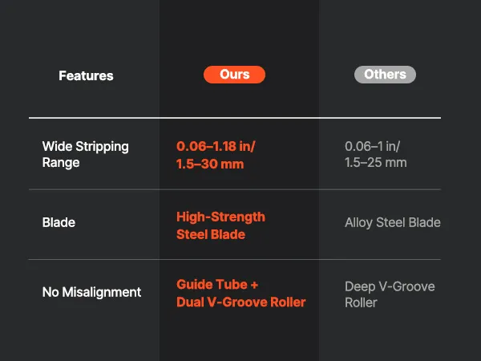Click the gray "1.5–25 mm" value
481x361 pixels.
[375, 163]
